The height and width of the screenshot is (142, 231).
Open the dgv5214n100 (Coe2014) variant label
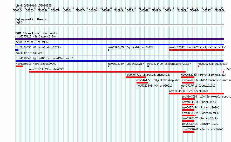tap(32, 42)
